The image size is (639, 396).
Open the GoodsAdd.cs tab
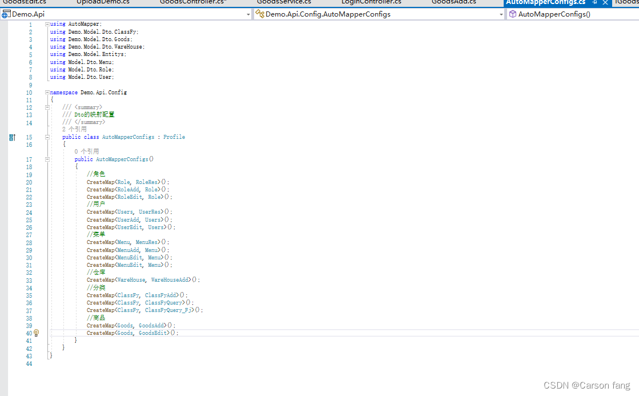pos(453,2)
